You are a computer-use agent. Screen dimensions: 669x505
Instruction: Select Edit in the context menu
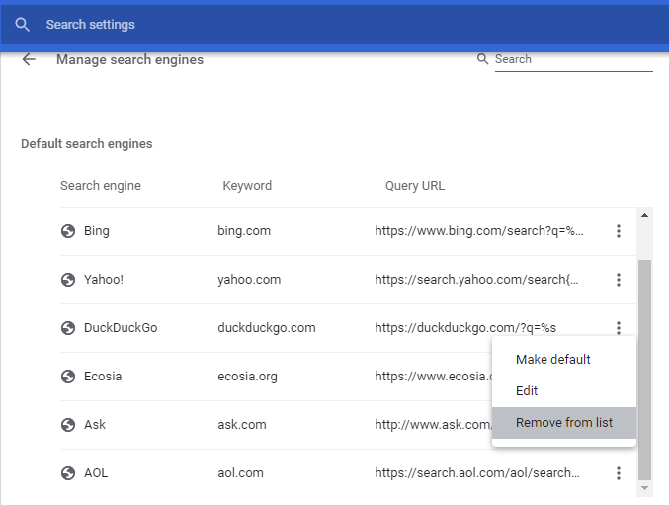[x=527, y=391]
